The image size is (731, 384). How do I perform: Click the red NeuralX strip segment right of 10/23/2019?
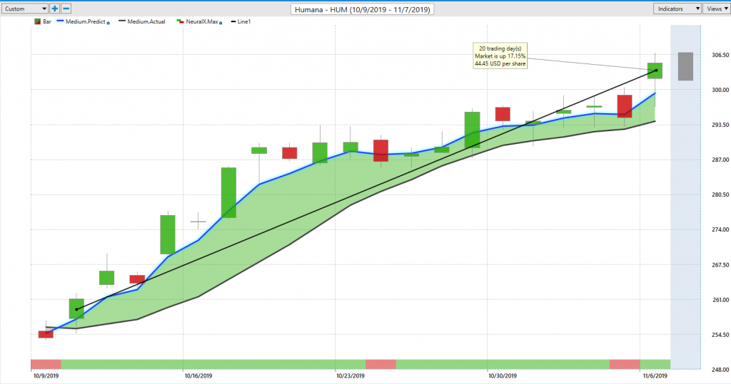381,364
